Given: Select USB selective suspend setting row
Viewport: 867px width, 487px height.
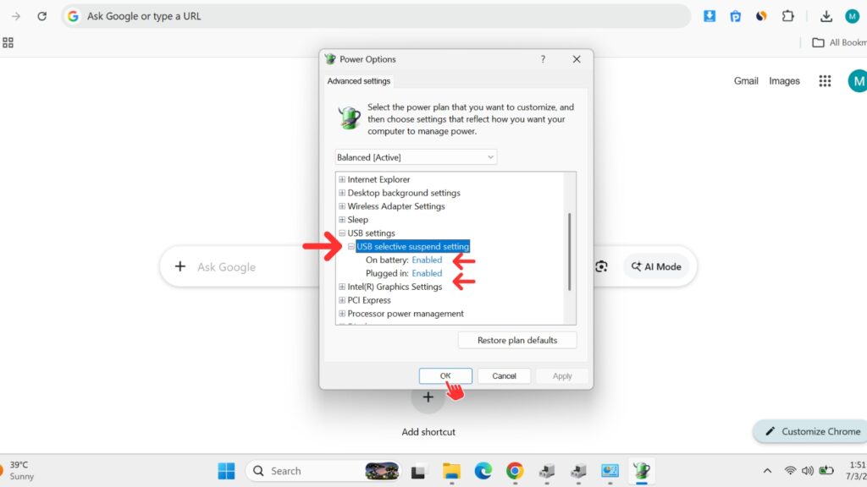Looking at the screenshot, I should tap(412, 246).
